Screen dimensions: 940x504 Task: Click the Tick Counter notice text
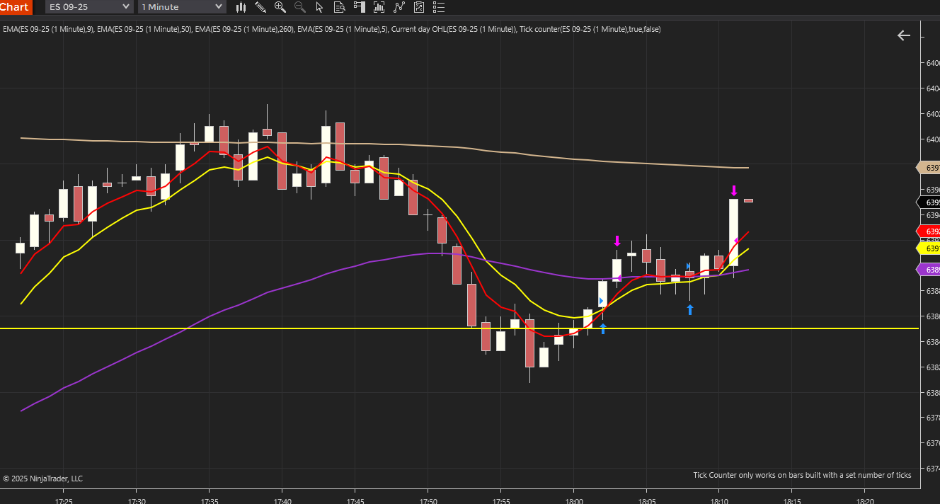point(802,475)
